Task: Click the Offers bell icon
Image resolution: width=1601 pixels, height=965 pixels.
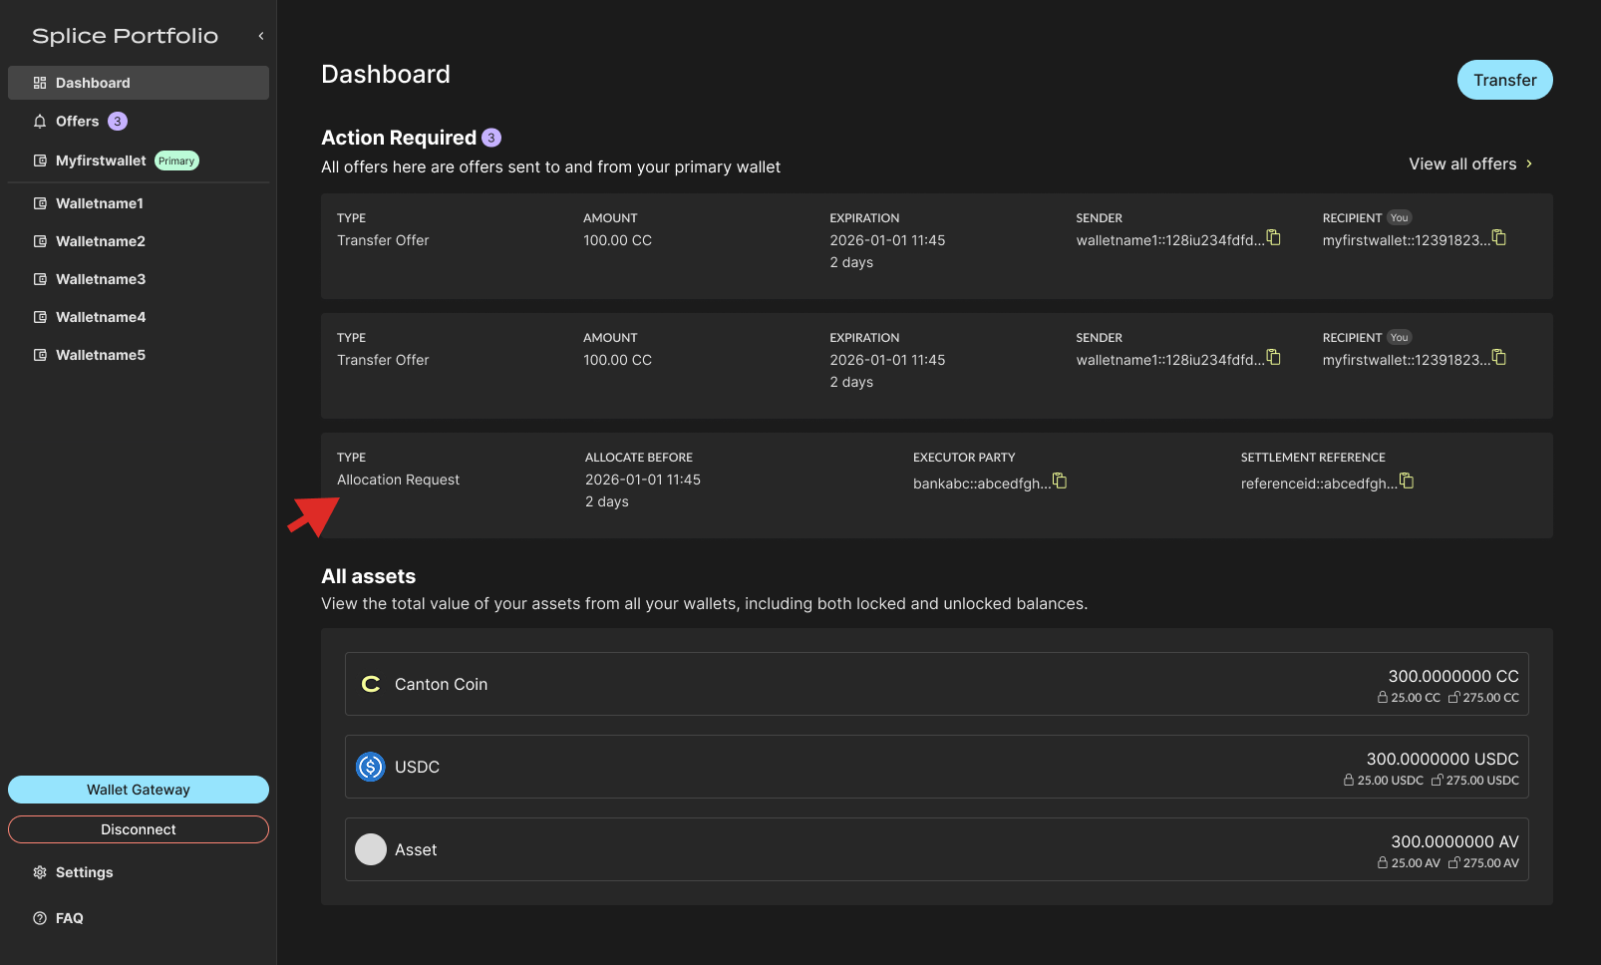Action: pyautogui.click(x=40, y=121)
